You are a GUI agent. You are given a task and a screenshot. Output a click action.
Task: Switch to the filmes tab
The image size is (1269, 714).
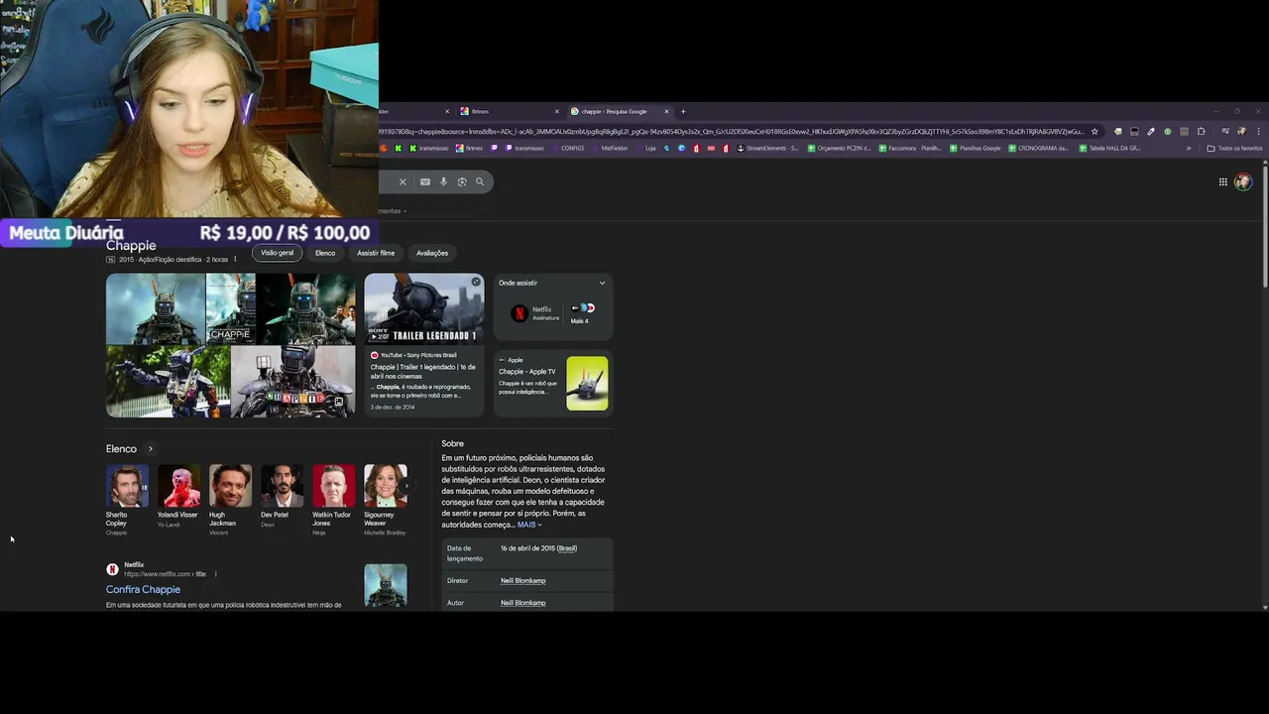509,111
